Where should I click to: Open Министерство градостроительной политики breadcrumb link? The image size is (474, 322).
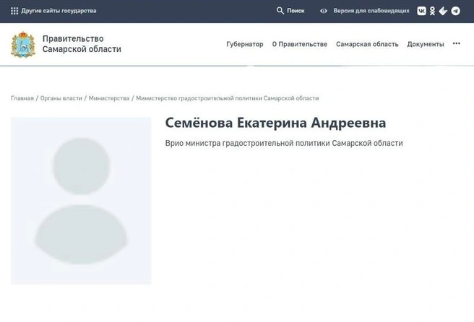[x=228, y=98]
